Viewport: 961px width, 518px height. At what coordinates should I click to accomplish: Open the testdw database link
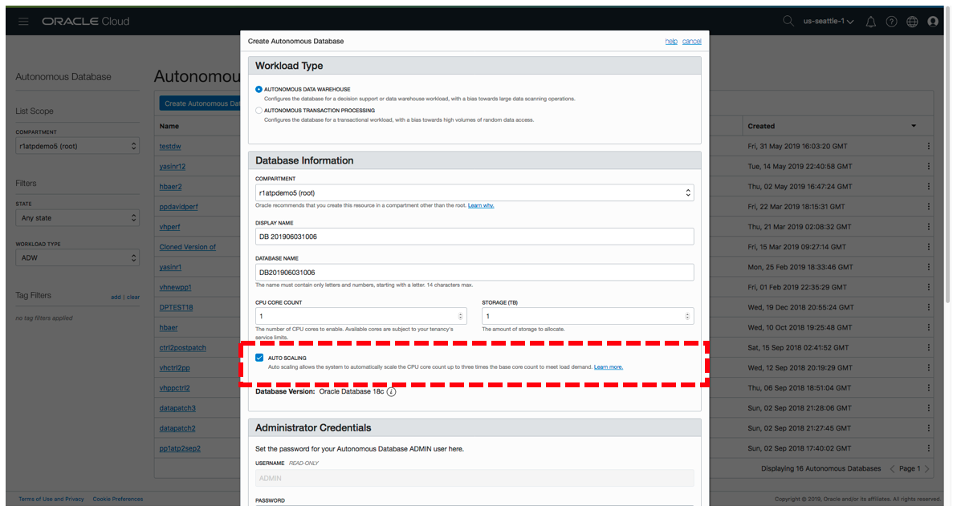click(169, 146)
